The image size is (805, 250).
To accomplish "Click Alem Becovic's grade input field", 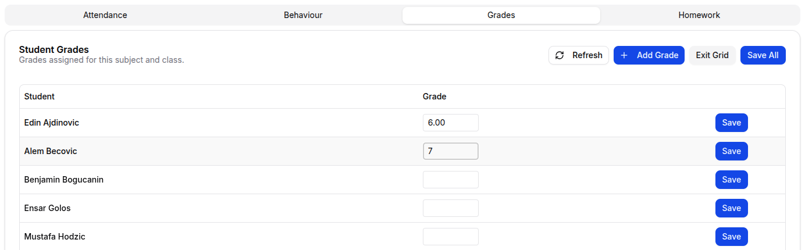I will 450,151.
